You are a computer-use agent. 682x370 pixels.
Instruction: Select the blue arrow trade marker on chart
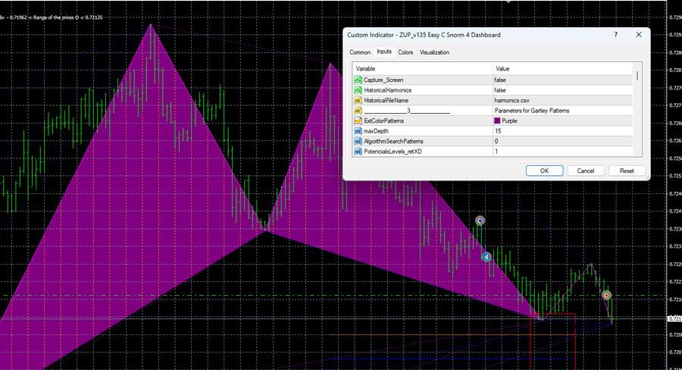click(x=486, y=257)
